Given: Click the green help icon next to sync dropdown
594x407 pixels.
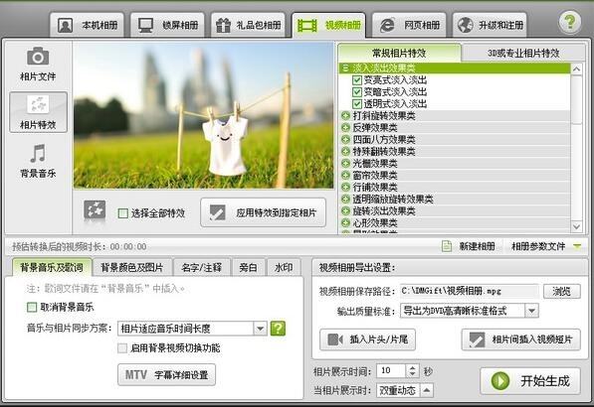Looking at the screenshot, I should click(x=278, y=328).
